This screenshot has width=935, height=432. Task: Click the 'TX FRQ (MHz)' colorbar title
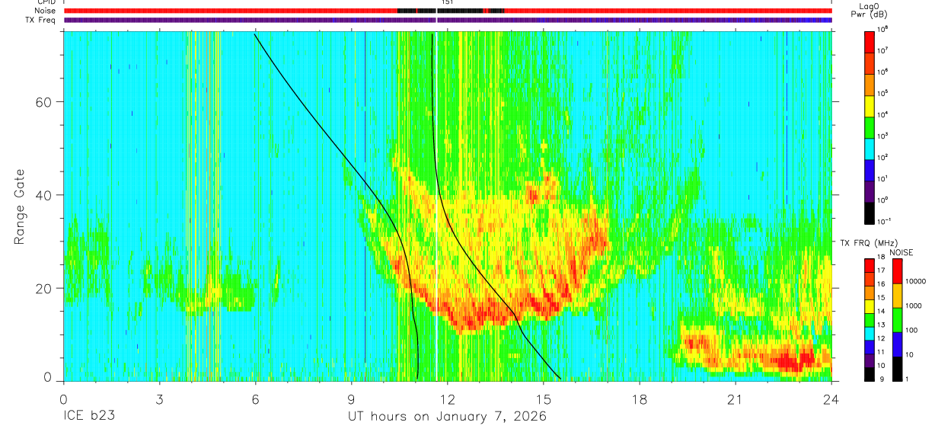click(868, 242)
